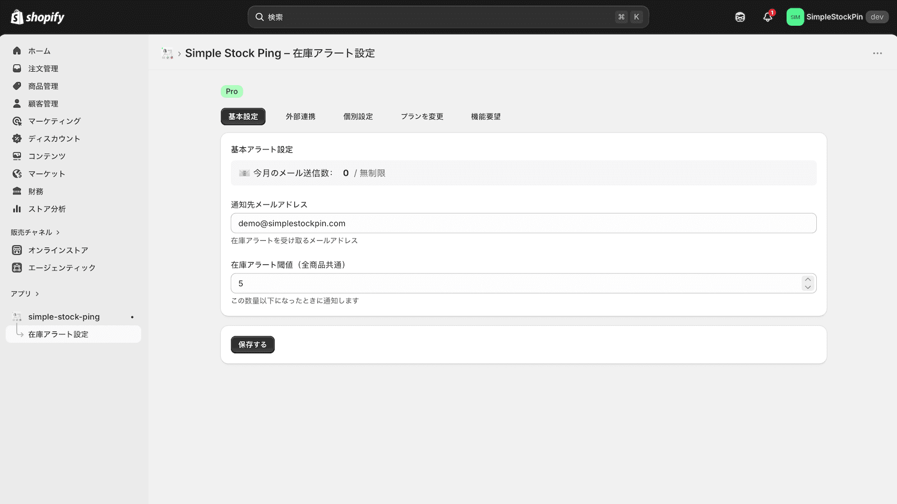897x504 pixels.
Task: Go to the プランを変更 tab
Action: (x=422, y=116)
